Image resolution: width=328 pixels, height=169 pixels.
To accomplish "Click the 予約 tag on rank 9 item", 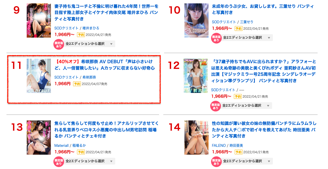I will pos(81,35).
